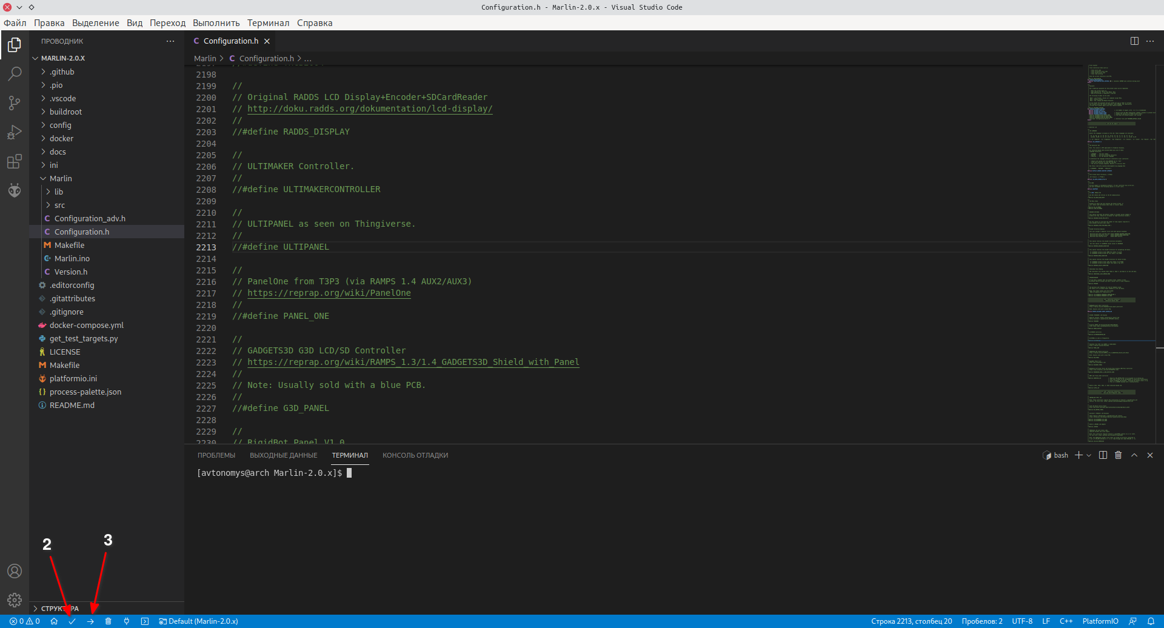This screenshot has height=628, width=1164.
Task: Collapse the Marlin folder in explorer
Action: point(61,179)
